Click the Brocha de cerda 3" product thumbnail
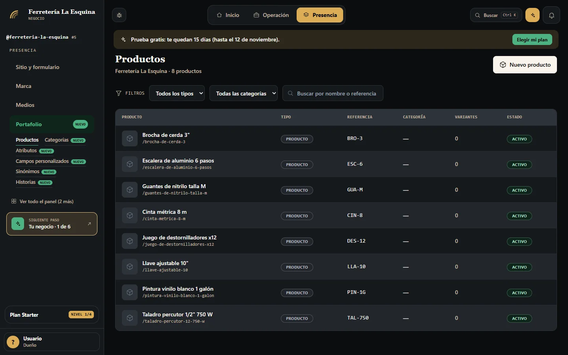 [130, 138]
